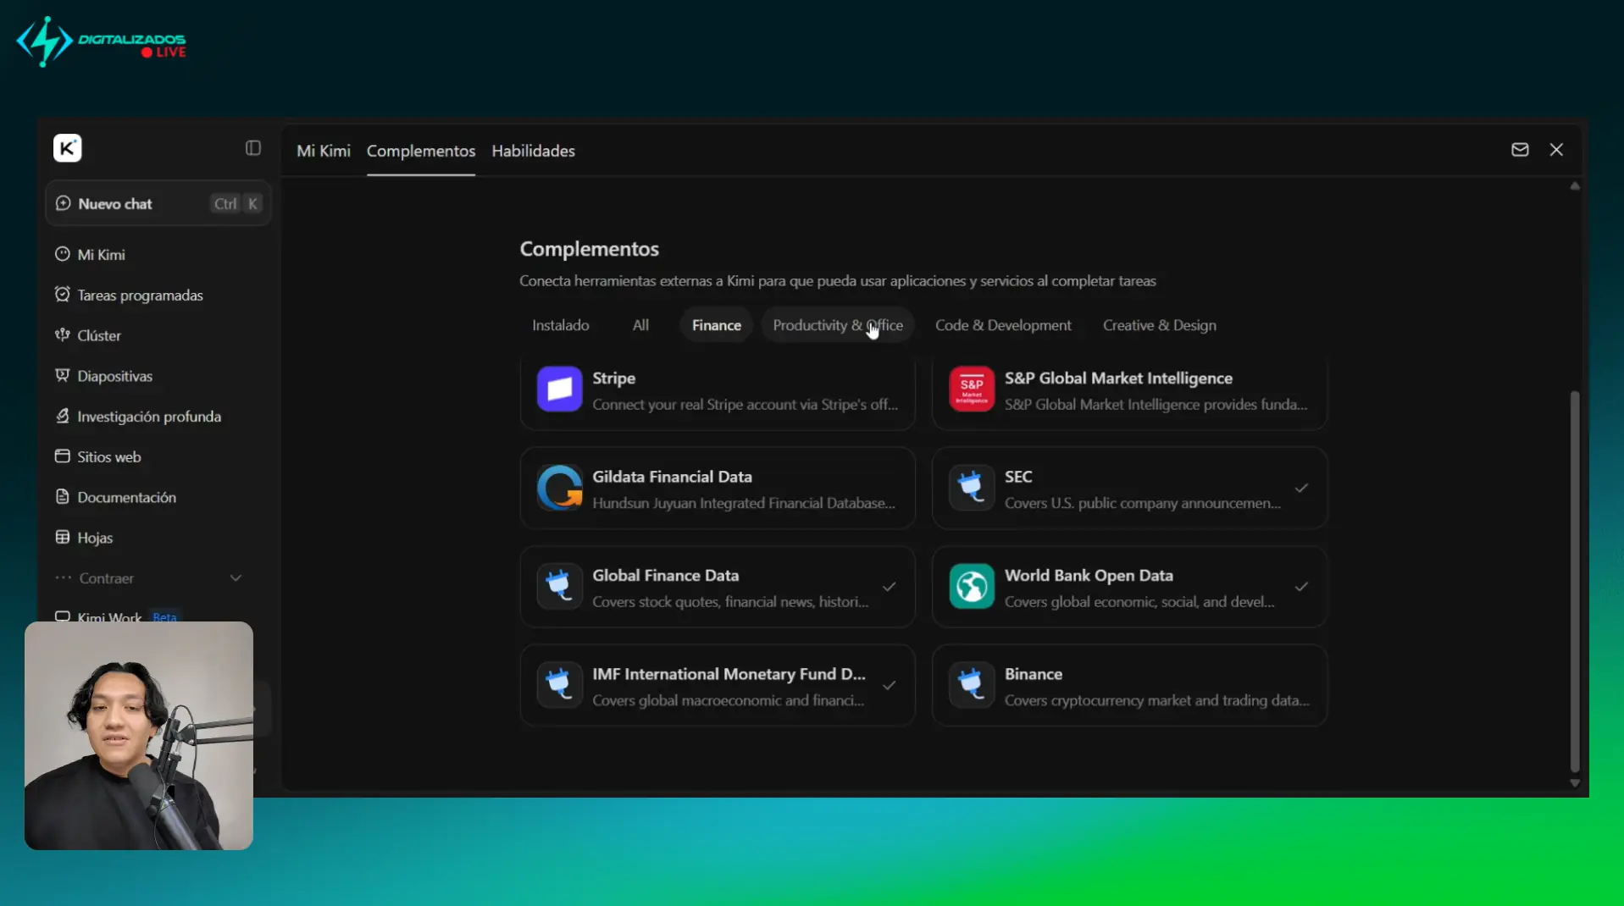This screenshot has height=906, width=1624.
Task: Open Investigación profunda in sidebar
Action: click(x=158, y=416)
